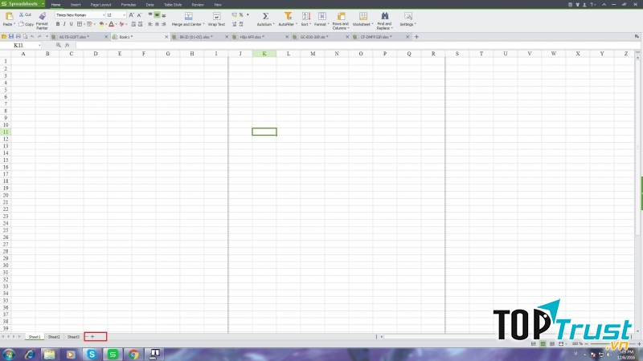
Task: Click the AutoFilter funnel icon
Action: [288, 16]
